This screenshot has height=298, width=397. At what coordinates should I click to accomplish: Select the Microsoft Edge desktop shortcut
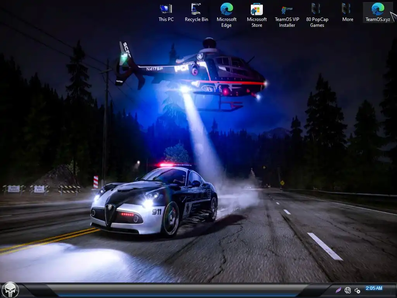click(x=226, y=15)
